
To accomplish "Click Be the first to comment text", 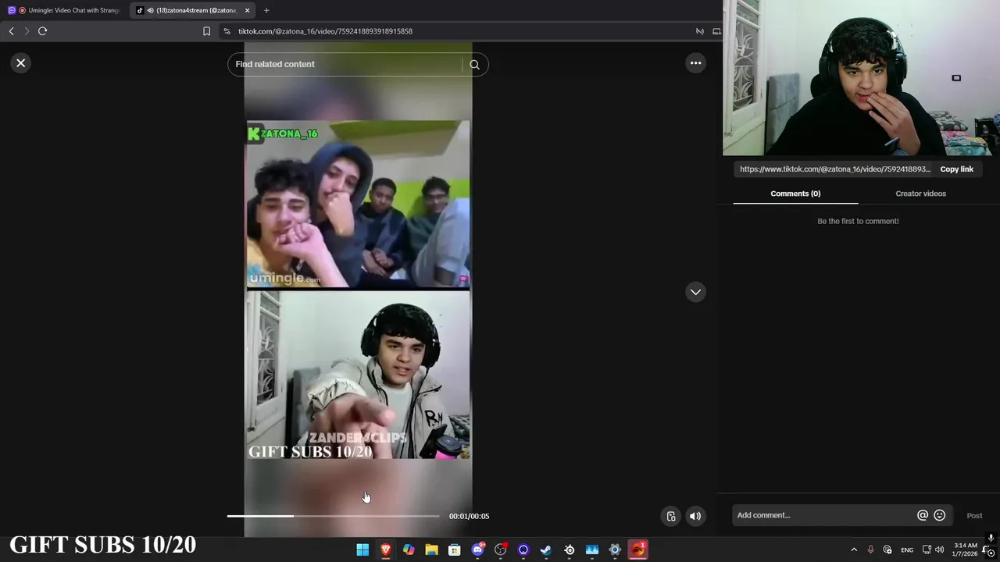I will 858,221.
